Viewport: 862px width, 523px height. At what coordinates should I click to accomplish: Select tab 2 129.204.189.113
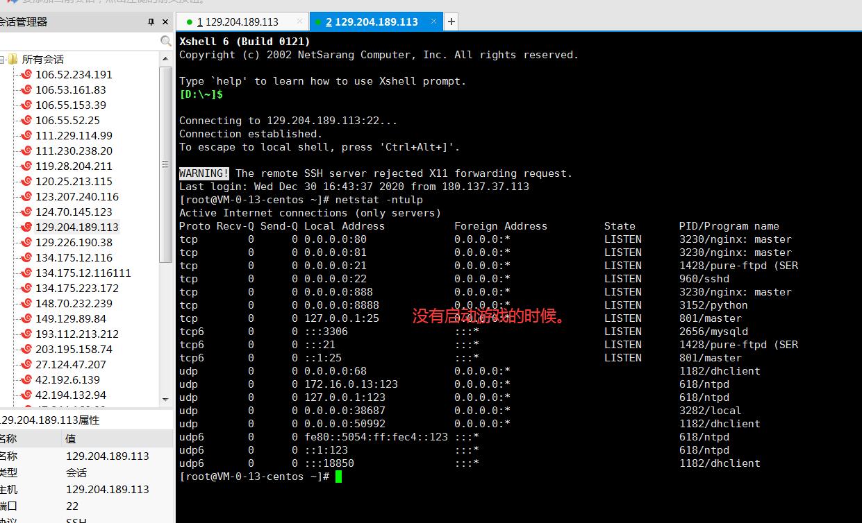click(372, 22)
